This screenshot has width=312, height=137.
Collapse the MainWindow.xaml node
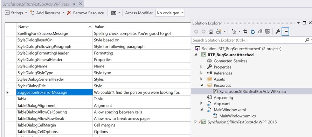(x=201, y=110)
